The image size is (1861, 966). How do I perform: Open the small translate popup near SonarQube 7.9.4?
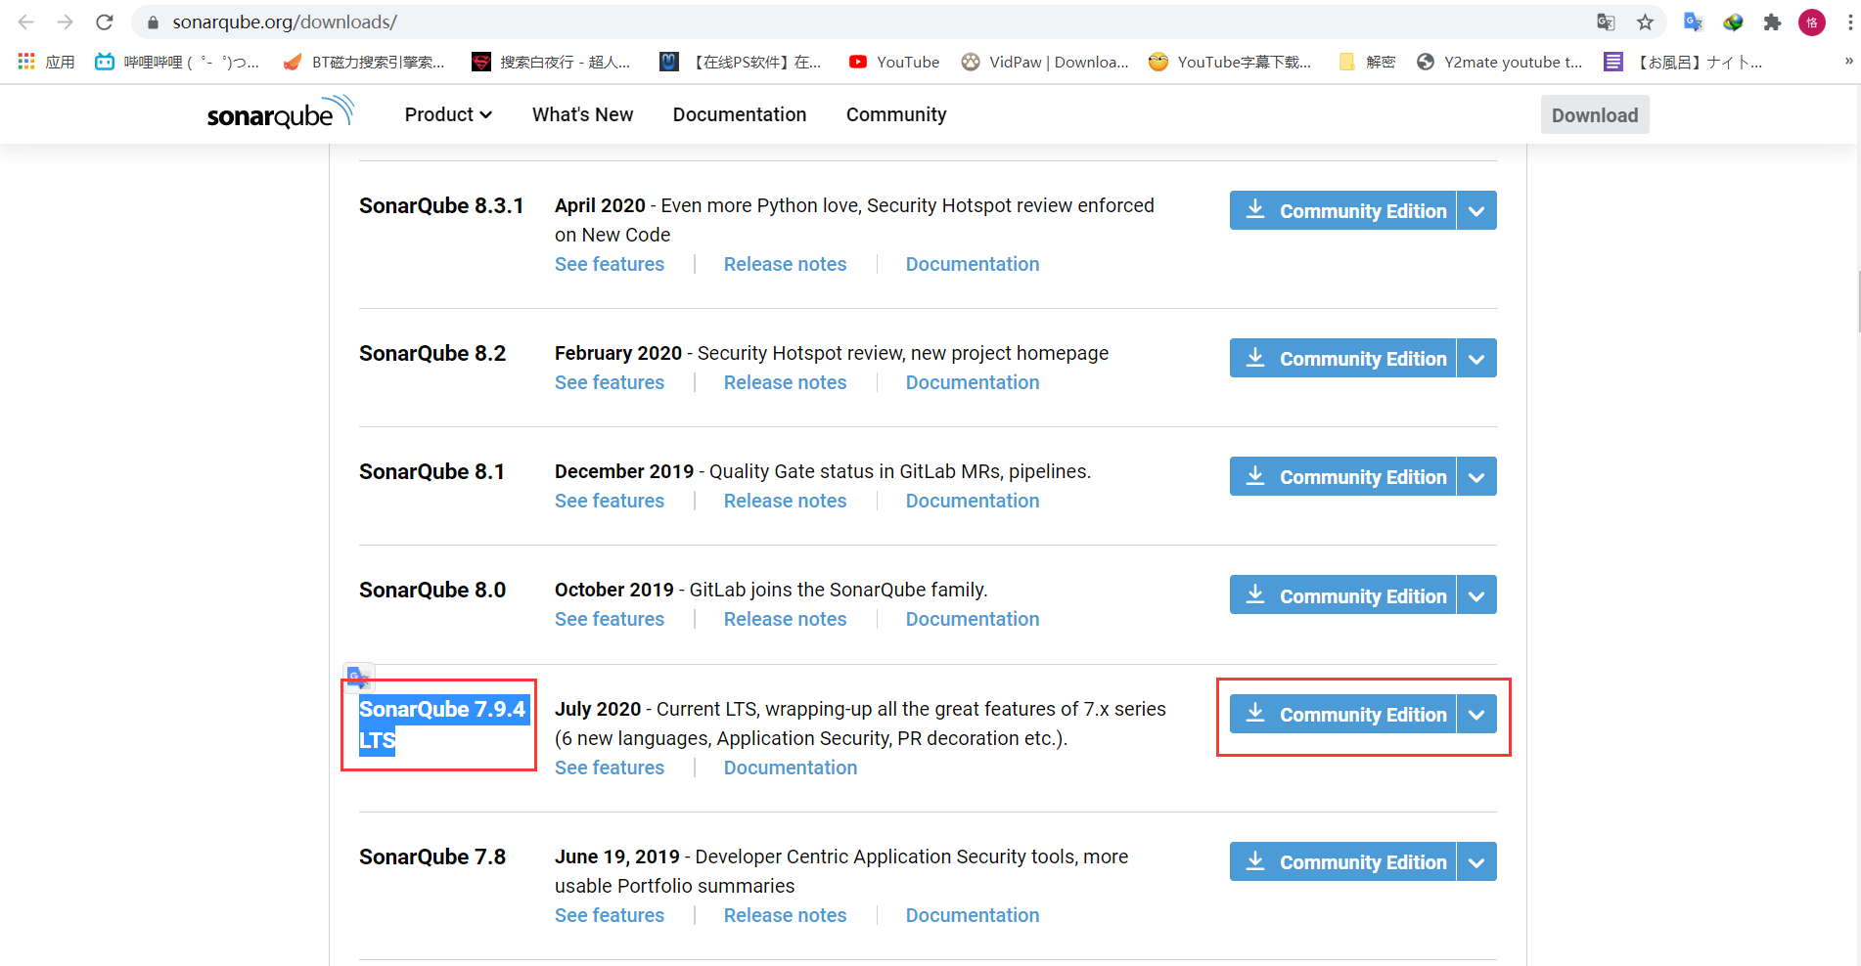point(358,676)
